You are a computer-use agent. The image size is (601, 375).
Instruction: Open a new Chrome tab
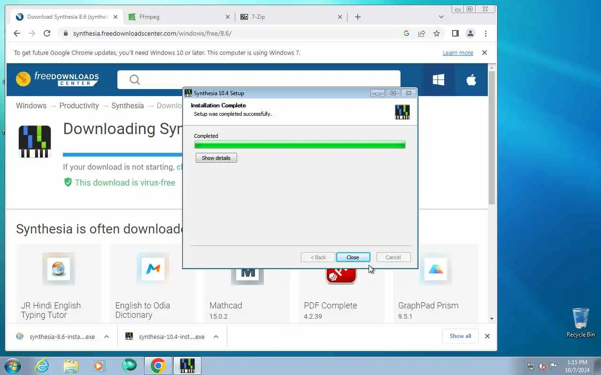click(x=358, y=17)
